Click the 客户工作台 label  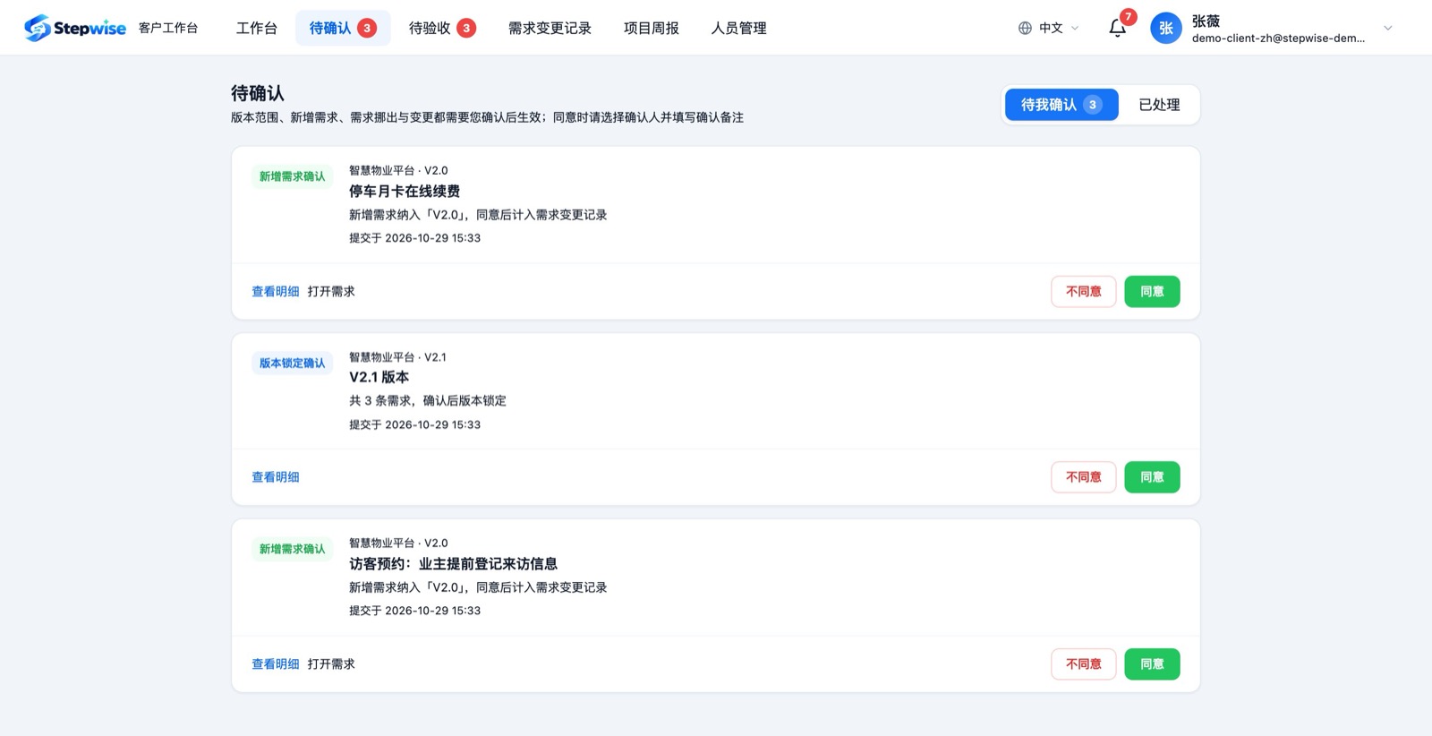pyautogui.click(x=168, y=28)
